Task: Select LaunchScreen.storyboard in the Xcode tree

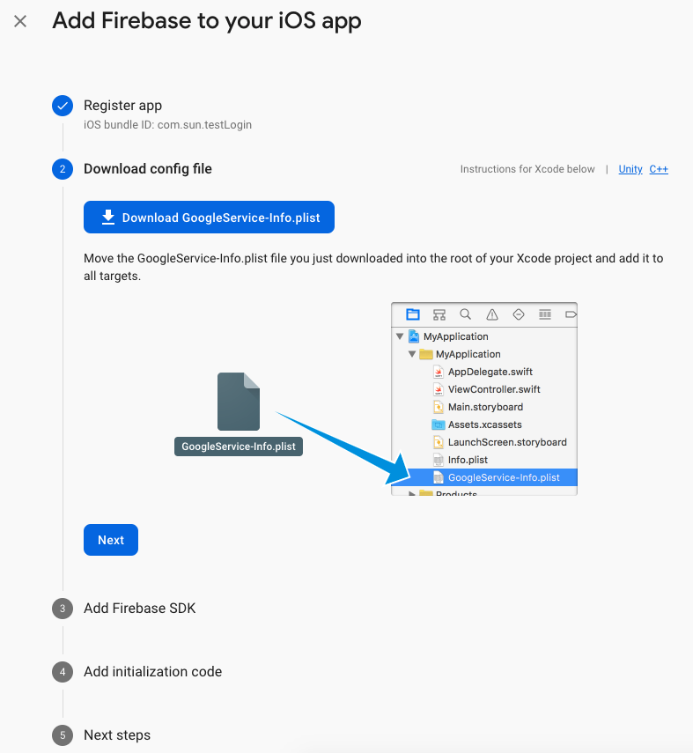Action: (507, 442)
